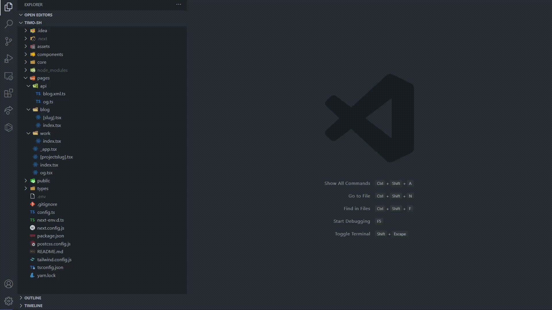Collapse the OPEN EDITORS section
The image size is (552, 310).
[x=21, y=15]
